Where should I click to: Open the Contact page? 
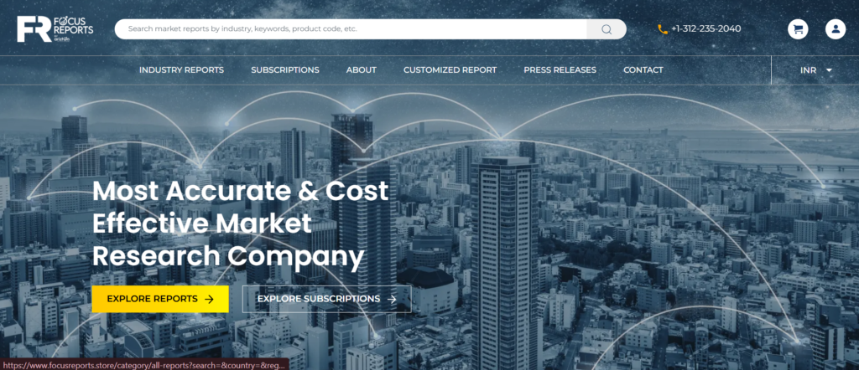[643, 70]
